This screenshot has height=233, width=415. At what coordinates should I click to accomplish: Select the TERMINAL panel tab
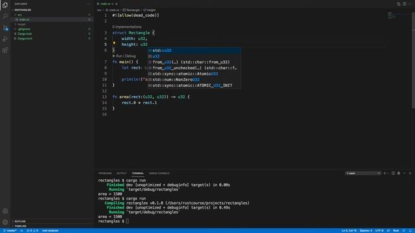[x=137, y=173]
